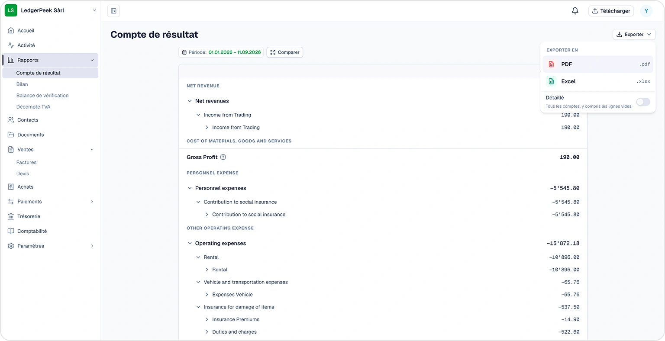This screenshot has width=665, height=341.
Task: Open Bilan in the sidebar
Action: (22, 84)
